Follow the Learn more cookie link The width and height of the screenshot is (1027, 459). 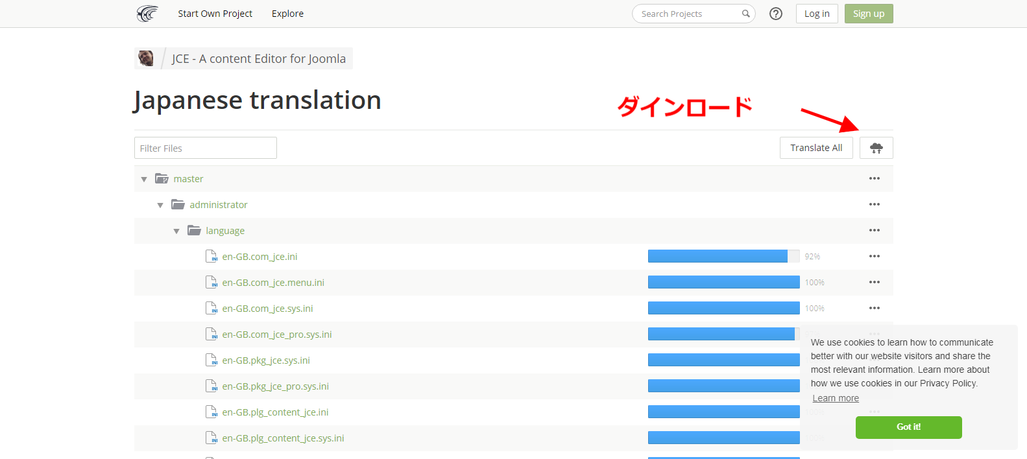pos(836,398)
